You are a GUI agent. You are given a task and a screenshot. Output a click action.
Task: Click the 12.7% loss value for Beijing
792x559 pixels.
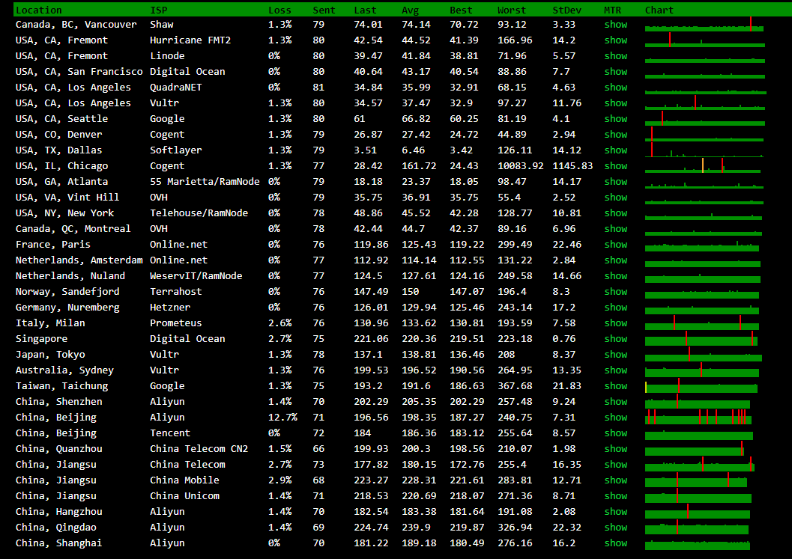(282, 418)
